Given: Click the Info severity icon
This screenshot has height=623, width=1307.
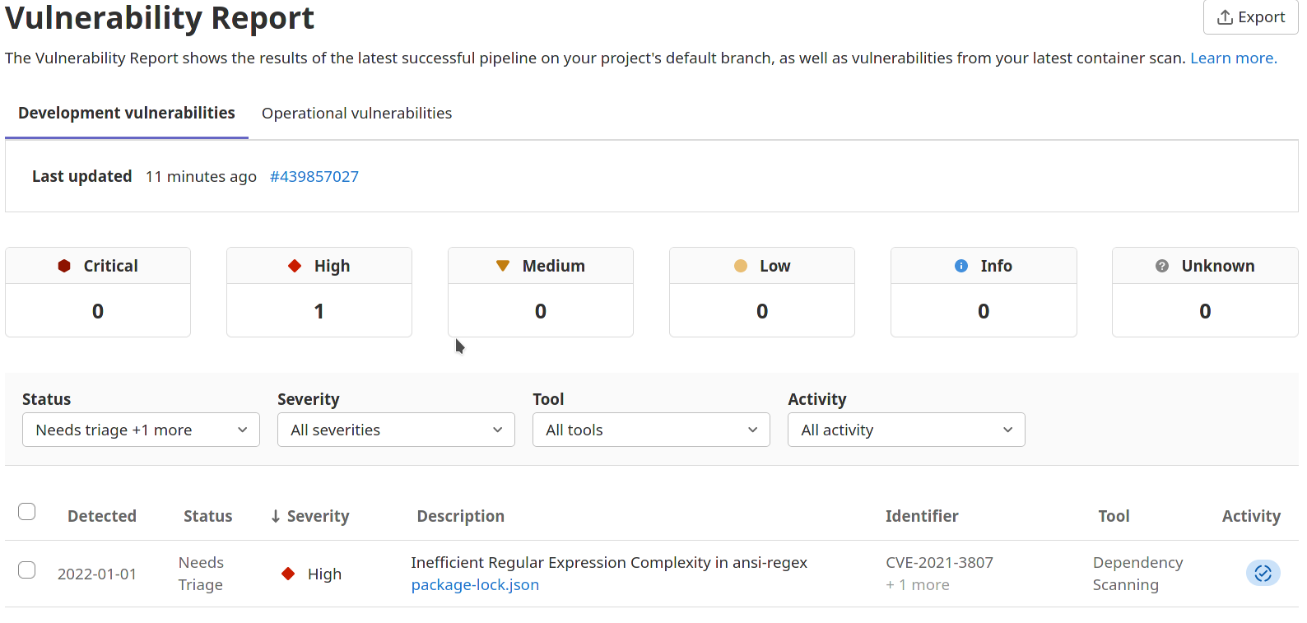Looking at the screenshot, I should tap(961, 266).
